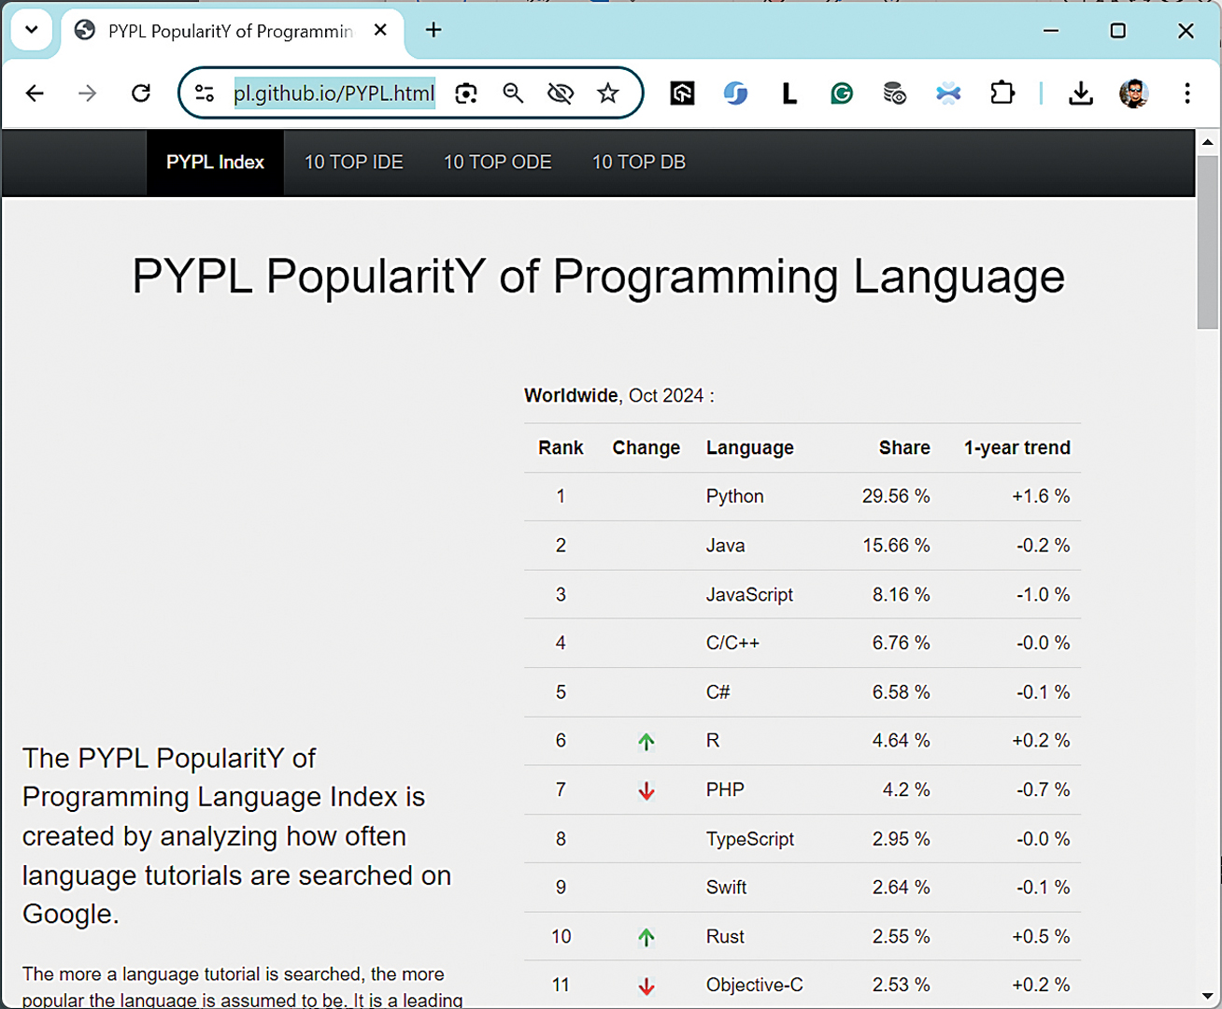Click the 1-year trend column header
Viewport: 1222px width, 1009px height.
(x=1017, y=448)
